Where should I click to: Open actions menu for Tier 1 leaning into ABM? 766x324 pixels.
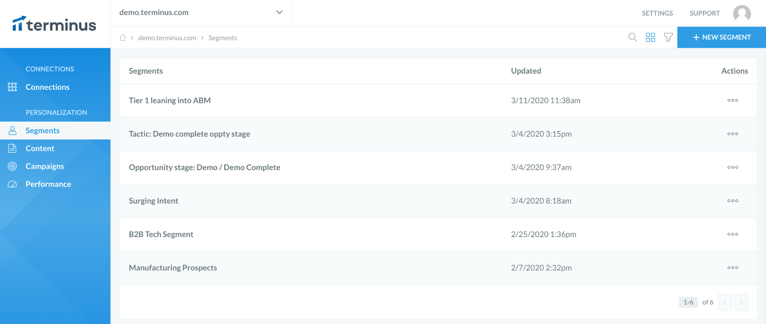[x=733, y=100]
